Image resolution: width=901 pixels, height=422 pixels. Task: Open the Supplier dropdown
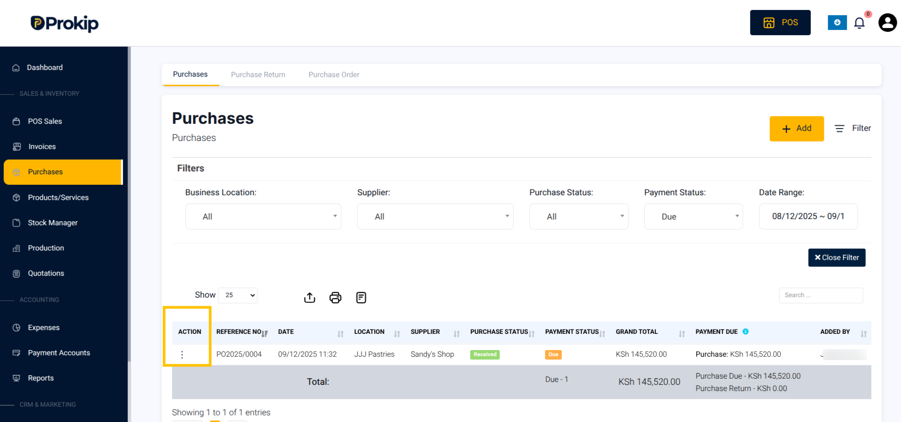pyautogui.click(x=435, y=217)
